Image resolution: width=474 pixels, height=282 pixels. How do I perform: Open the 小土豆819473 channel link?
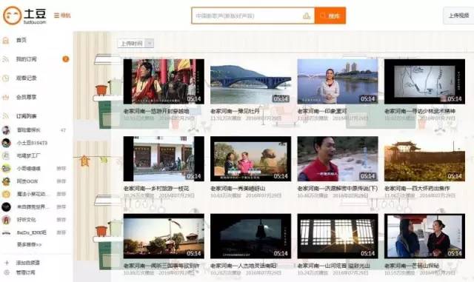(x=32, y=143)
